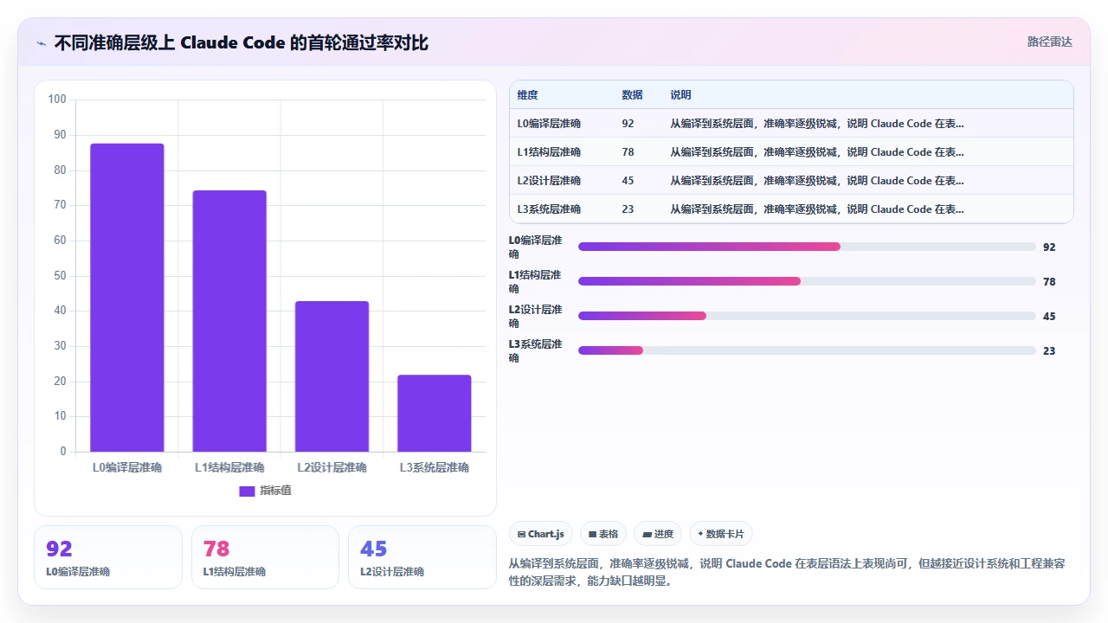Image resolution: width=1108 pixels, height=623 pixels.
Task: Open the 45 L2设计层准确 stat card
Action: point(422,557)
